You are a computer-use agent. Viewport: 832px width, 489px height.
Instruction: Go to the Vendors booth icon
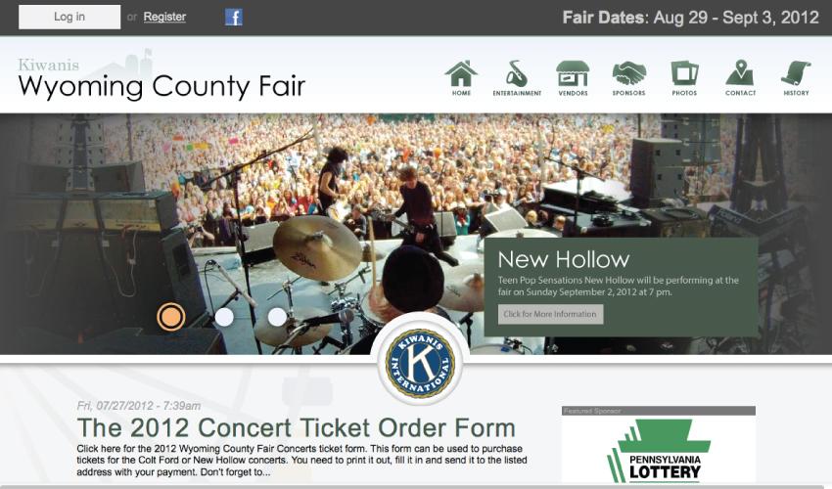point(573,78)
